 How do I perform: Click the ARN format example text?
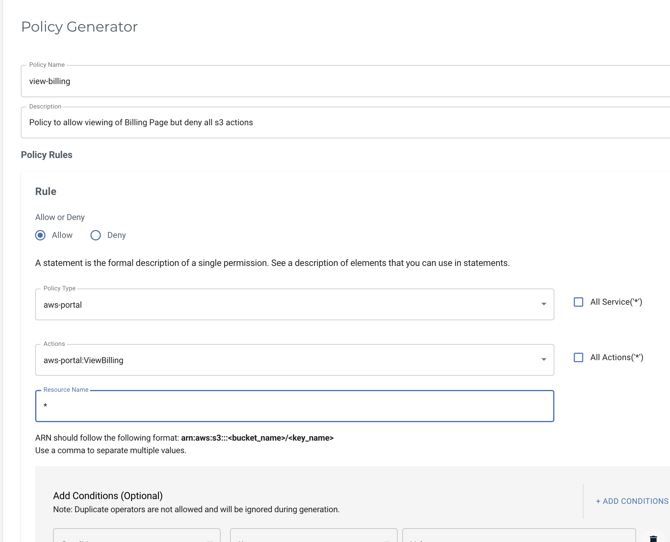pyautogui.click(x=257, y=438)
